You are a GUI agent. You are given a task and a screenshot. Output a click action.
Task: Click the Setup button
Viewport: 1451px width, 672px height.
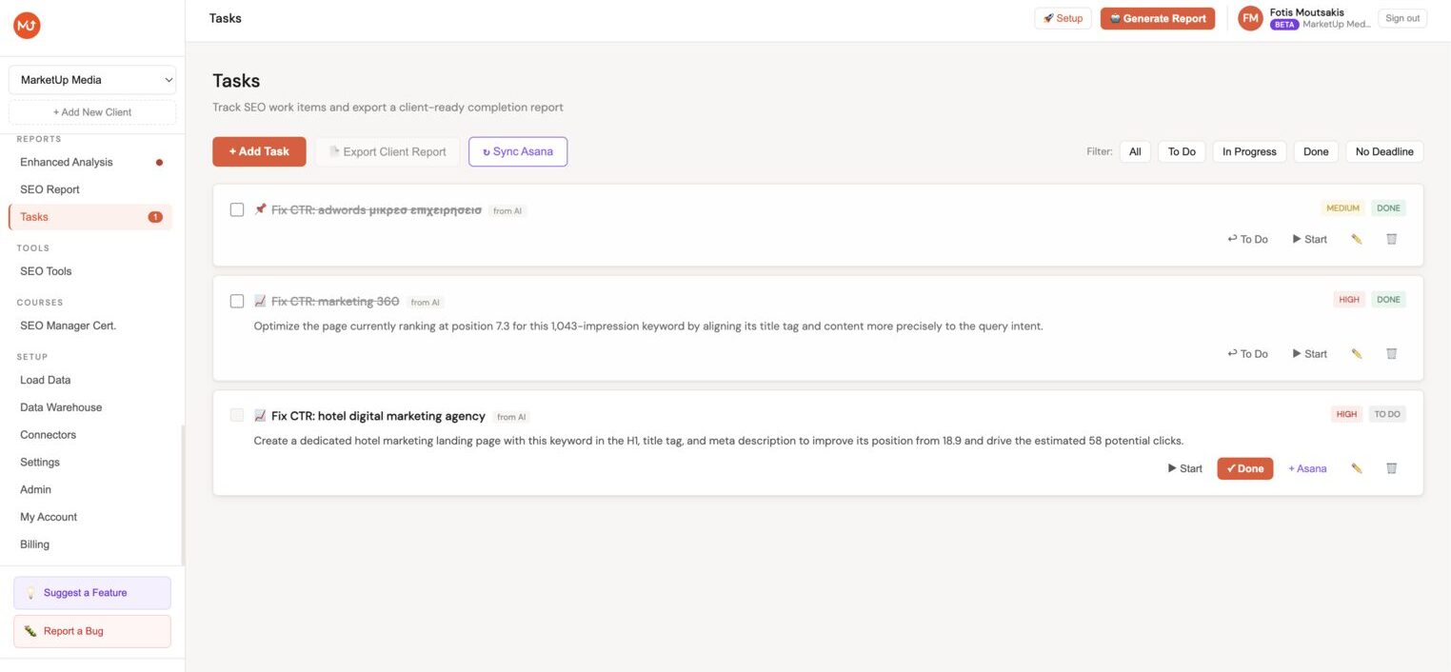(1063, 18)
